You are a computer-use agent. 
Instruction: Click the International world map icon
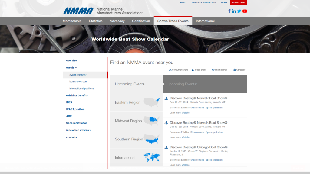[x=152, y=157]
